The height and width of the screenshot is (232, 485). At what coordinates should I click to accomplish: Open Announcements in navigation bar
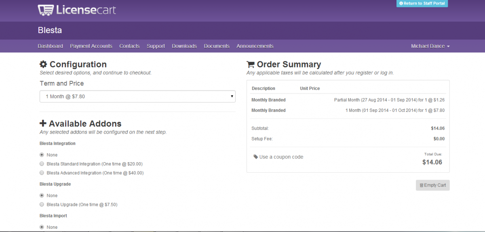coord(255,46)
